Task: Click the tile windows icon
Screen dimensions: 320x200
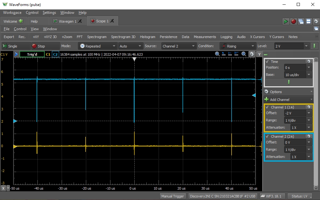Action: coord(308,21)
